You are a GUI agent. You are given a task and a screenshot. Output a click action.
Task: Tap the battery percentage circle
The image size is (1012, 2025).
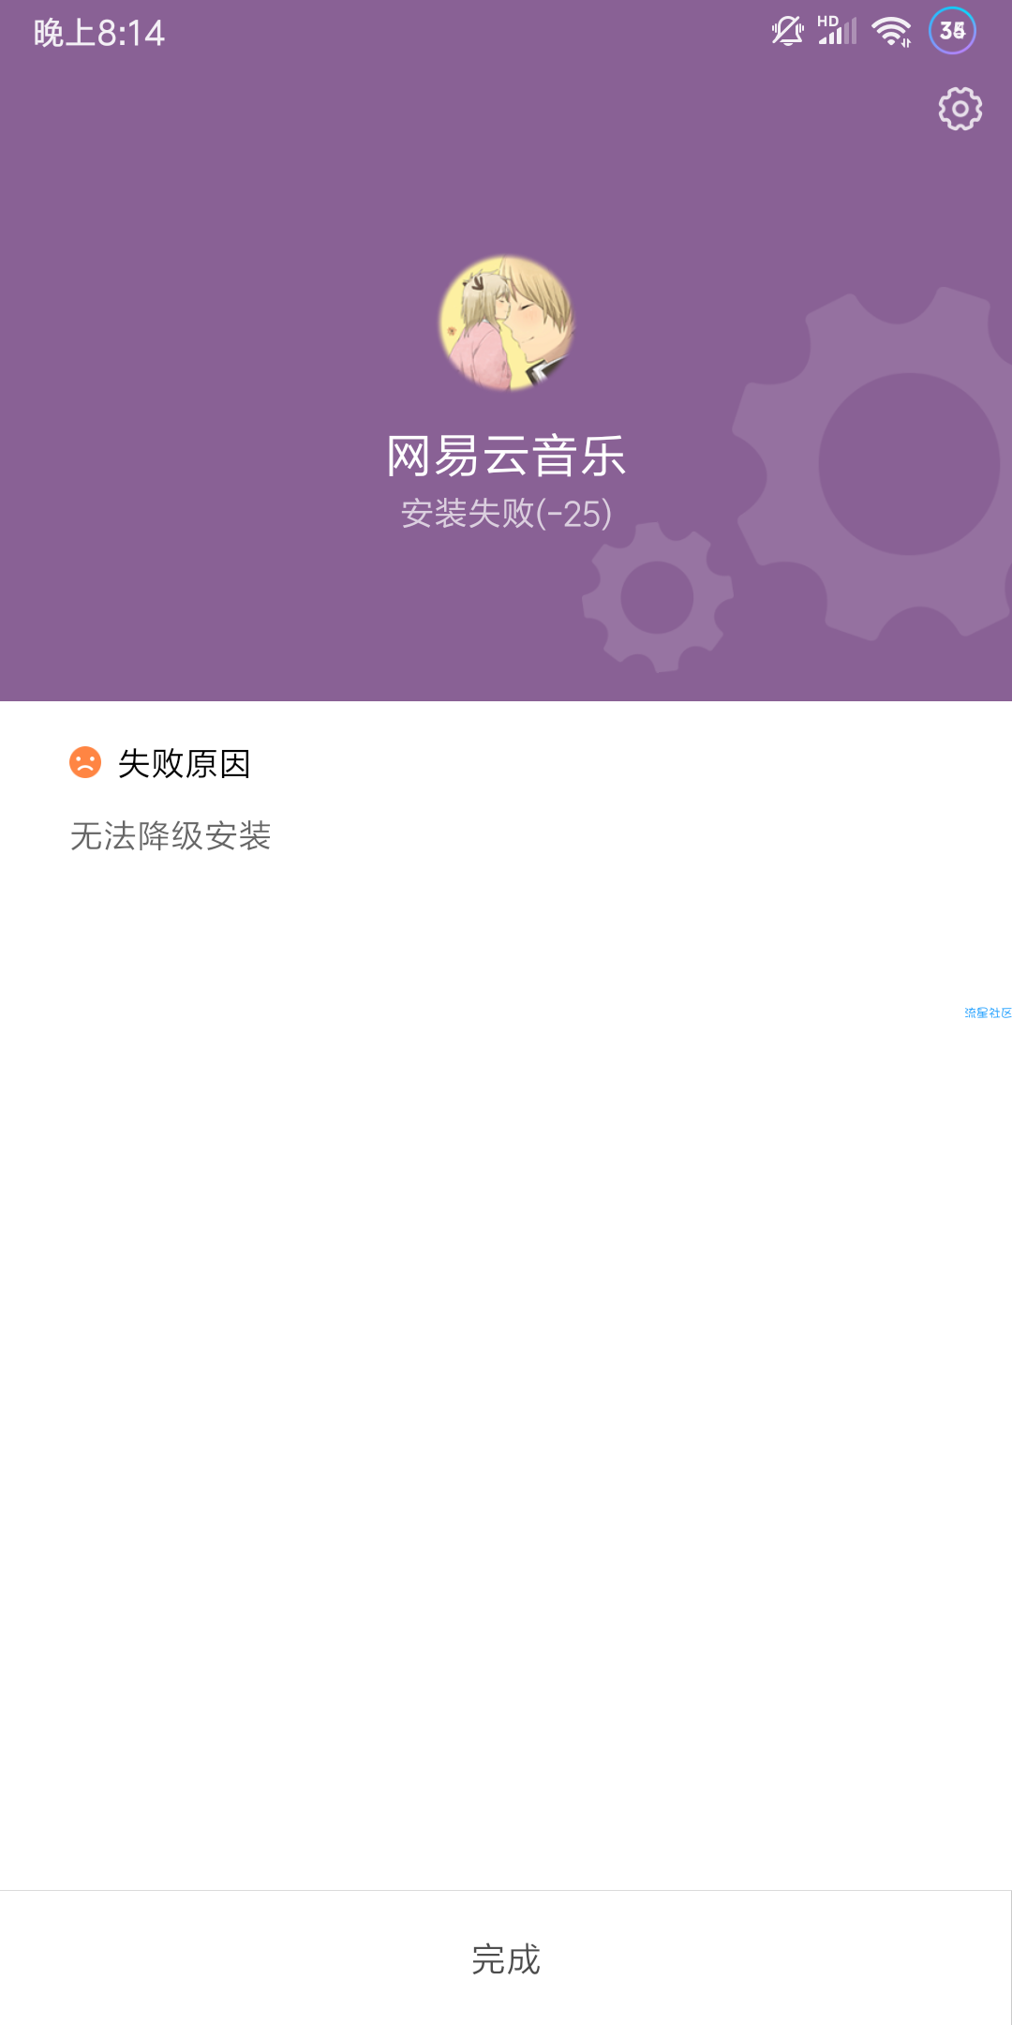pyautogui.click(x=952, y=31)
